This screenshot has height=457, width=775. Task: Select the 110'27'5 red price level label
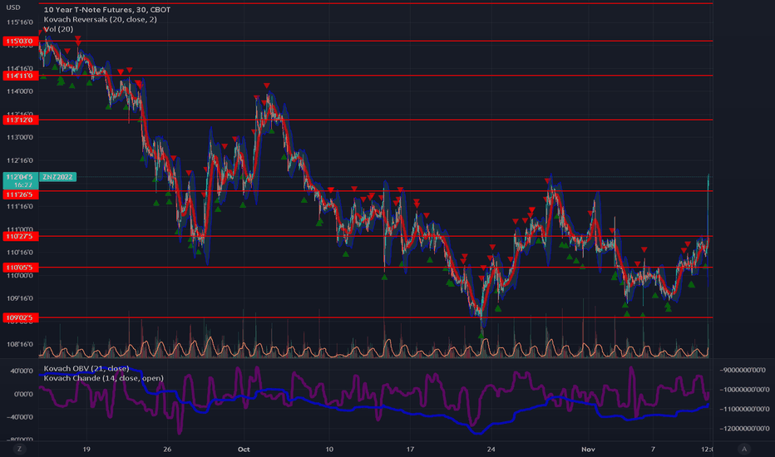20,237
